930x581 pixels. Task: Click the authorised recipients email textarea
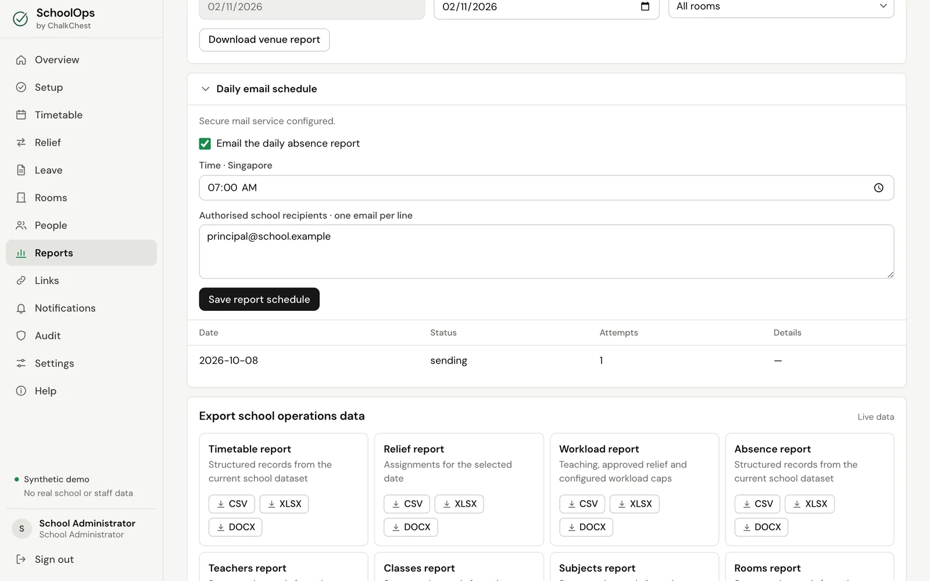tap(546, 252)
